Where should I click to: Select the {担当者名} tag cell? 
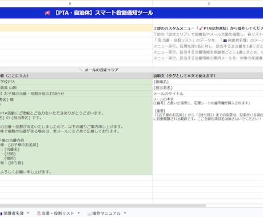coord(208,87)
